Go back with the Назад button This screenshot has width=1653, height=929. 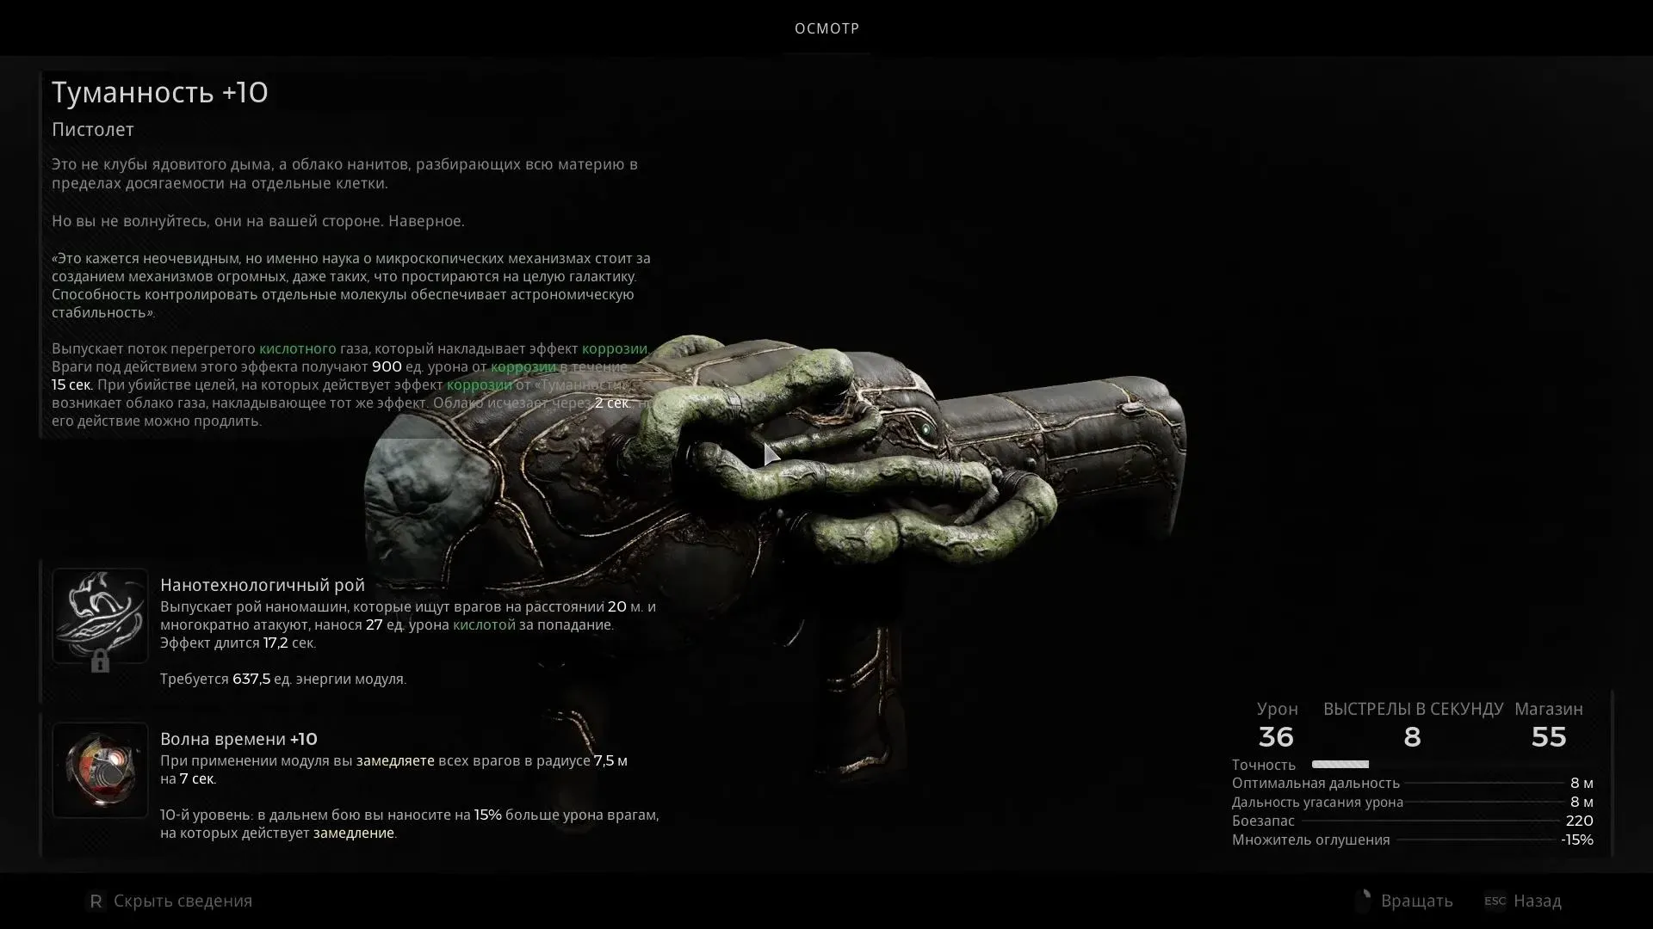point(1537,901)
